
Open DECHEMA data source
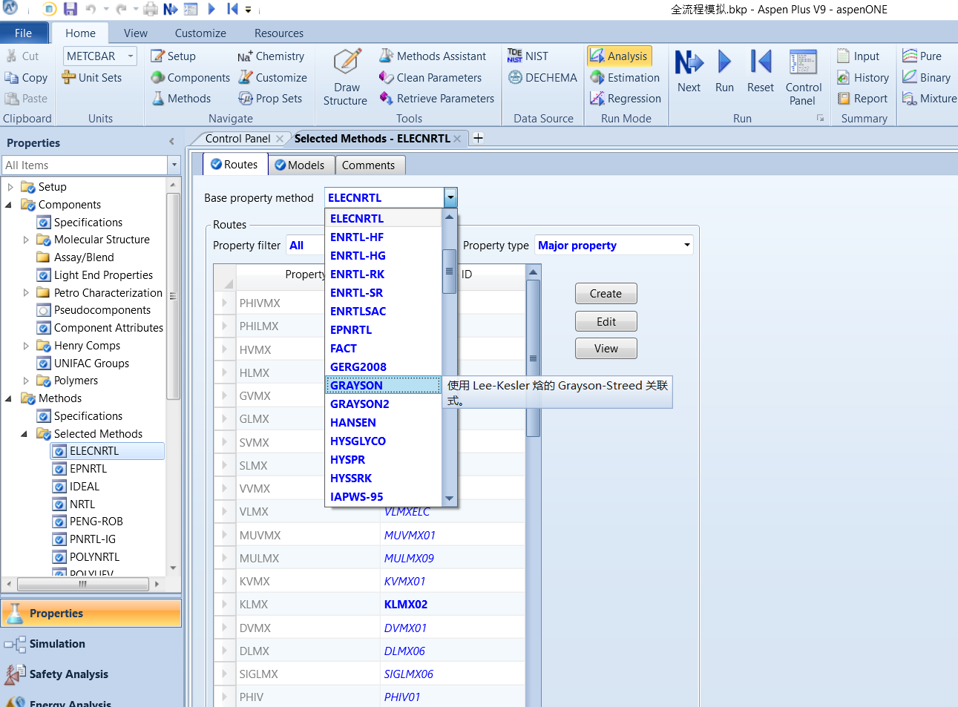[542, 77]
